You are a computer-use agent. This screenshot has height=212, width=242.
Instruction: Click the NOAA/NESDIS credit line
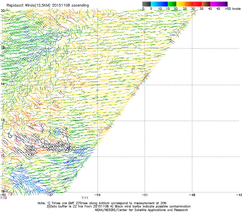(x=141, y=210)
